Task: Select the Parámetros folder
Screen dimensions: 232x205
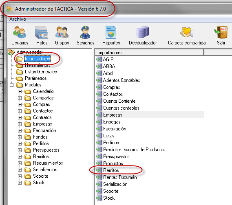Action: coord(35,78)
